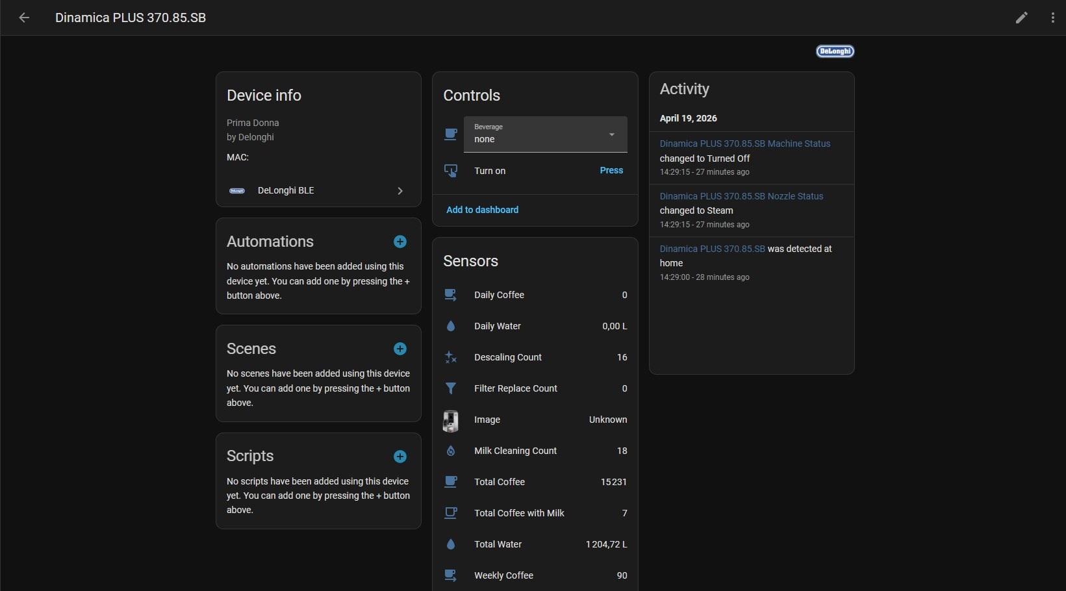
Task: Click the Turn on button icon
Action: tap(451, 171)
